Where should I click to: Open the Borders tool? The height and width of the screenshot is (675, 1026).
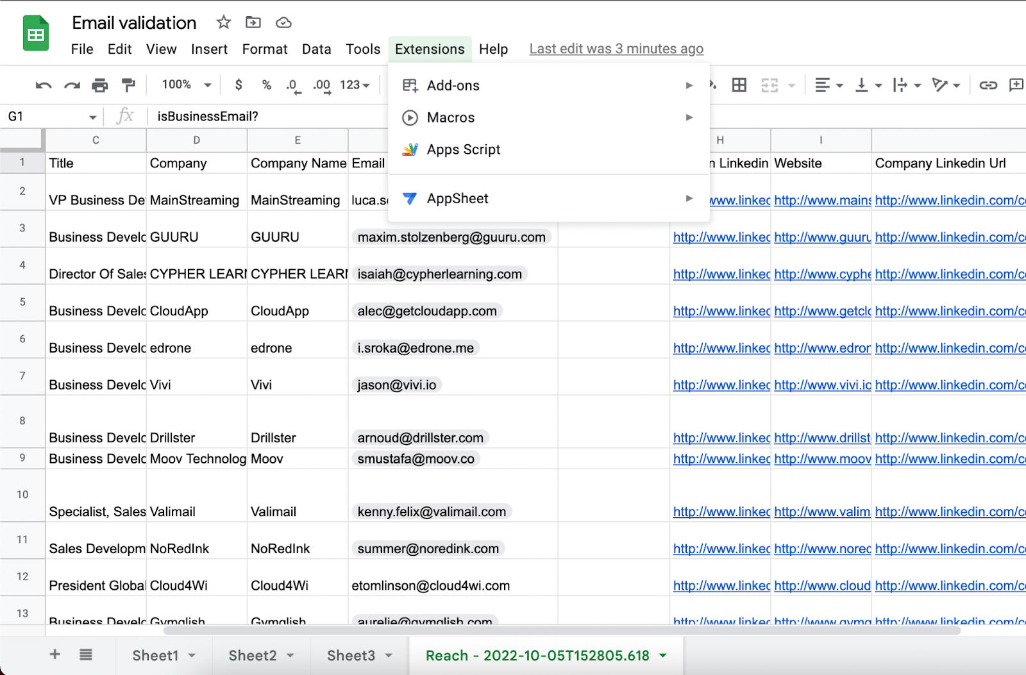[739, 85]
